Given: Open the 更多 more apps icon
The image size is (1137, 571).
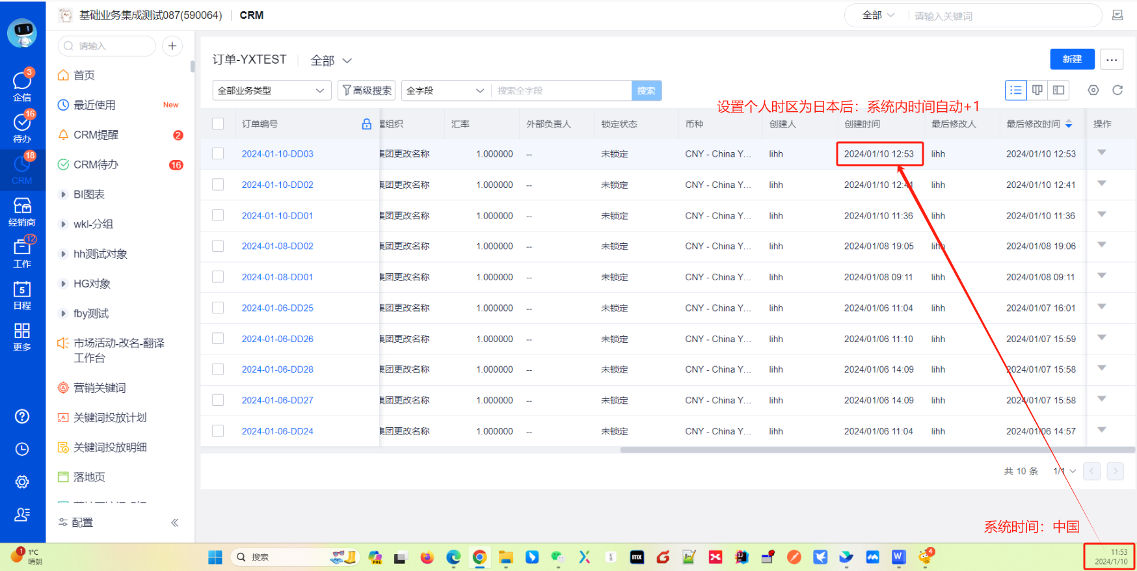Looking at the screenshot, I should (x=22, y=336).
